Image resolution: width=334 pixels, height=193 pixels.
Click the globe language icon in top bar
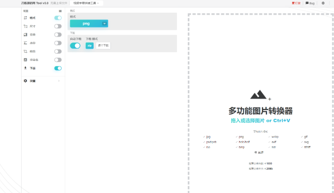(x=323, y=3)
